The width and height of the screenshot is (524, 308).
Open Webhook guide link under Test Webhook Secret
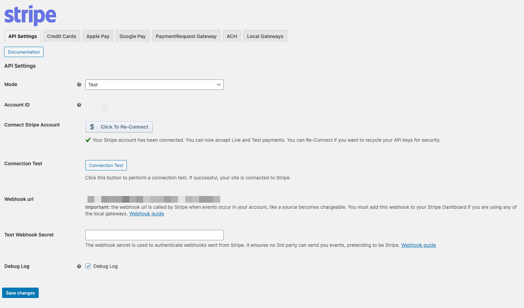click(x=419, y=245)
